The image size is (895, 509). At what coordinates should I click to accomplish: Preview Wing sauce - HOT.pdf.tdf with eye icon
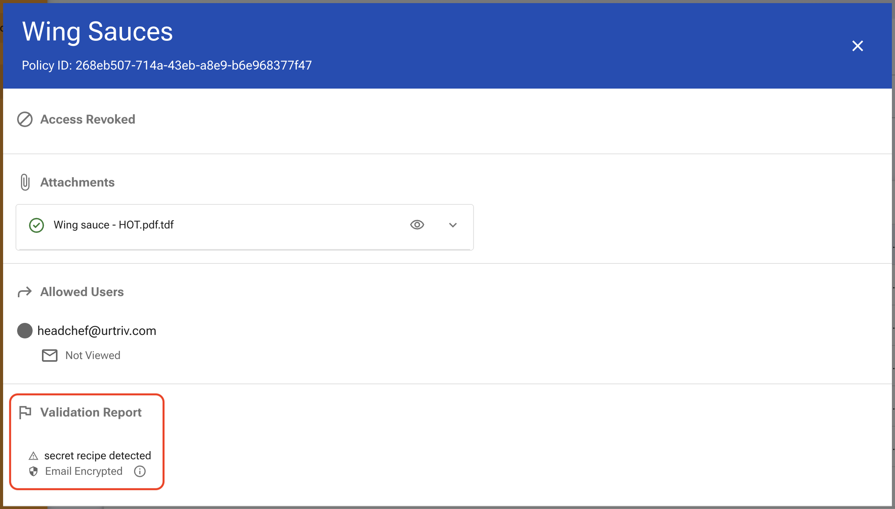click(417, 225)
